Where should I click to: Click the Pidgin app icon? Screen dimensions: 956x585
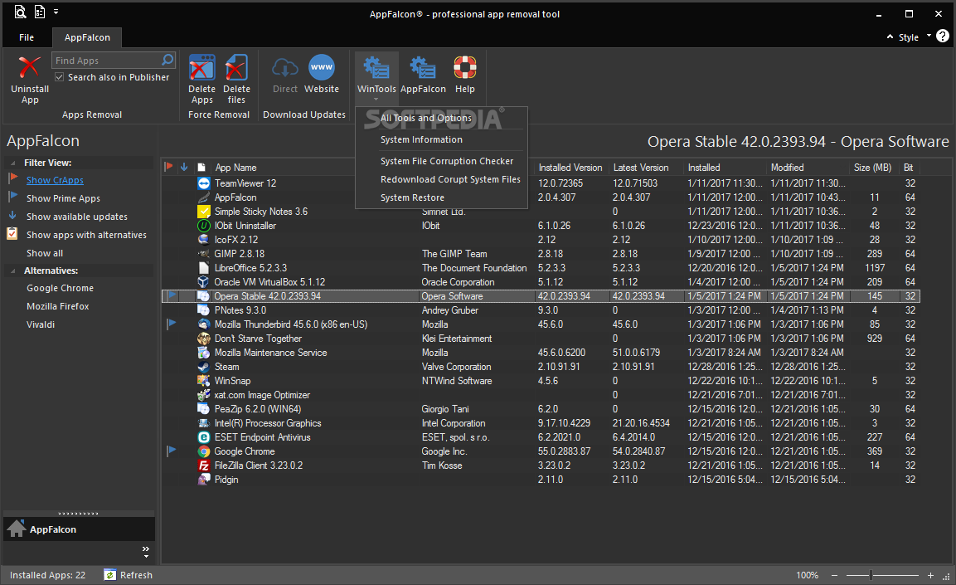coord(204,480)
